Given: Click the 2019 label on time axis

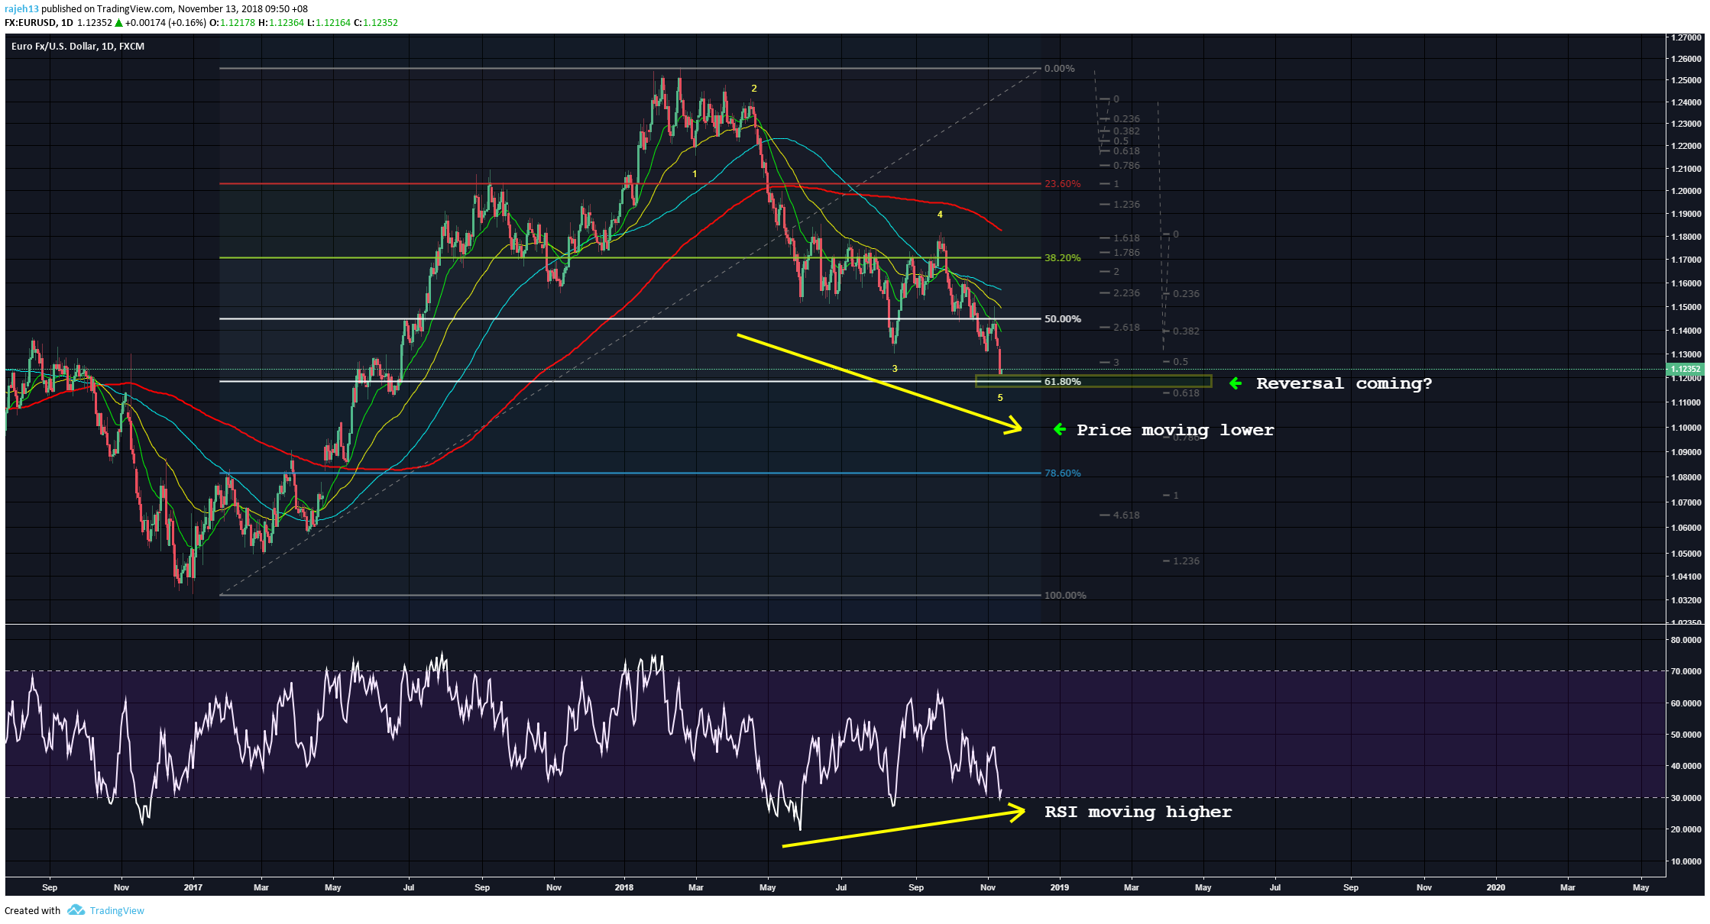Looking at the screenshot, I should pyautogui.click(x=1060, y=887).
